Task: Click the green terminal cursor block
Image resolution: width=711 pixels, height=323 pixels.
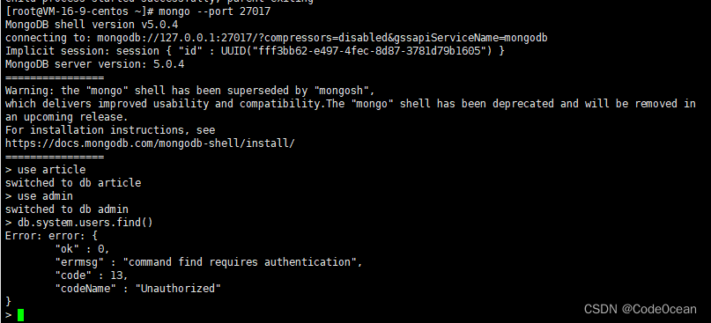Action: pyautogui.click(x=20, y=315)
